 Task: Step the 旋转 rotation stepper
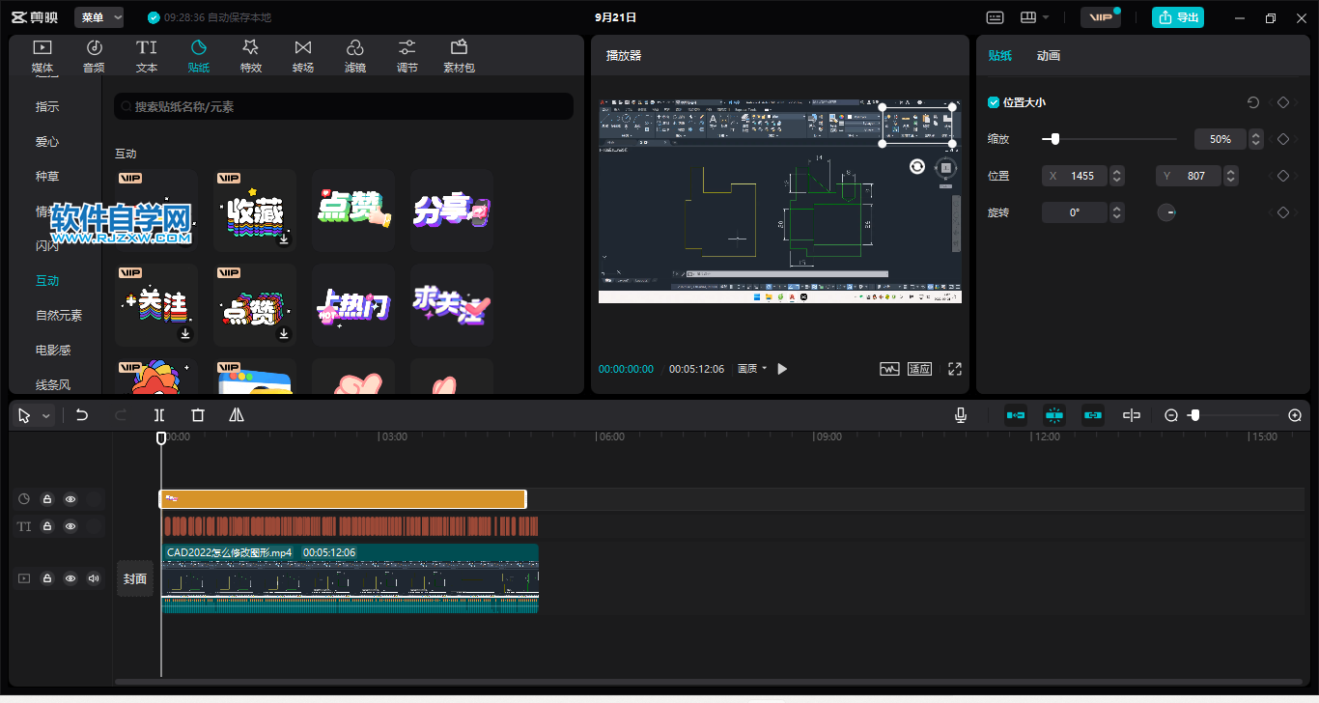pos(1117,212)
